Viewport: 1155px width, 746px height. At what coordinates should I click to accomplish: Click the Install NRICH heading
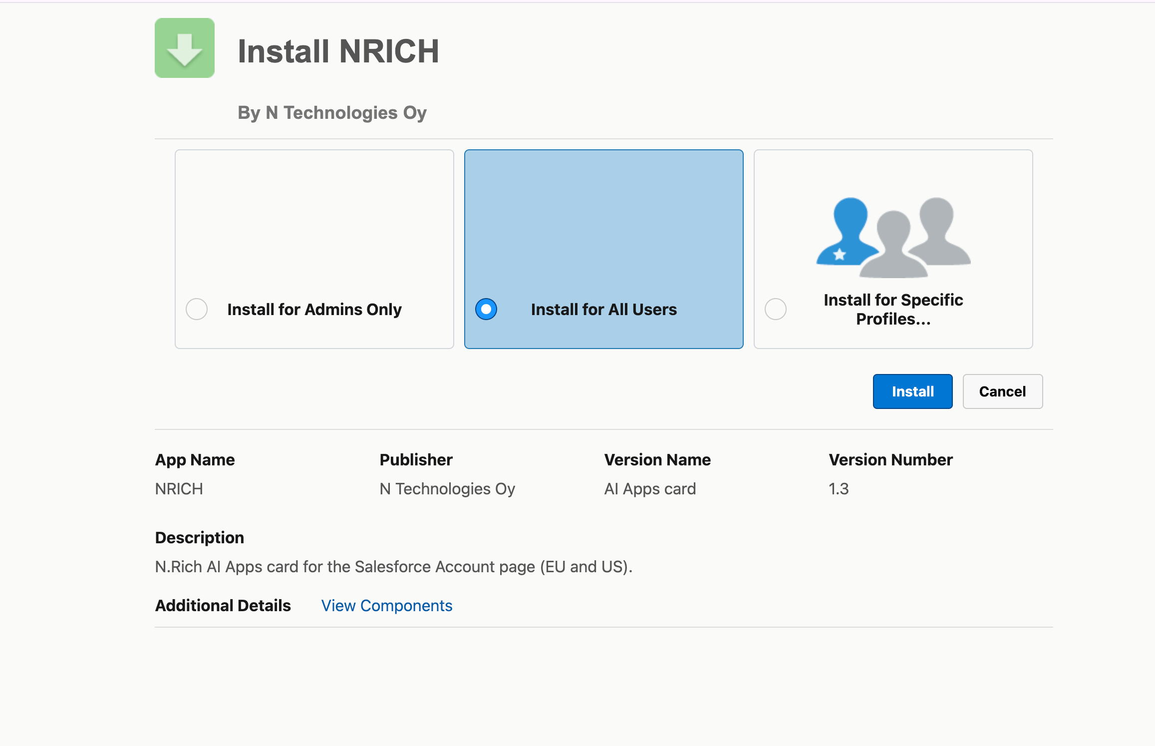pyautogui.click(x=338, y=51)
